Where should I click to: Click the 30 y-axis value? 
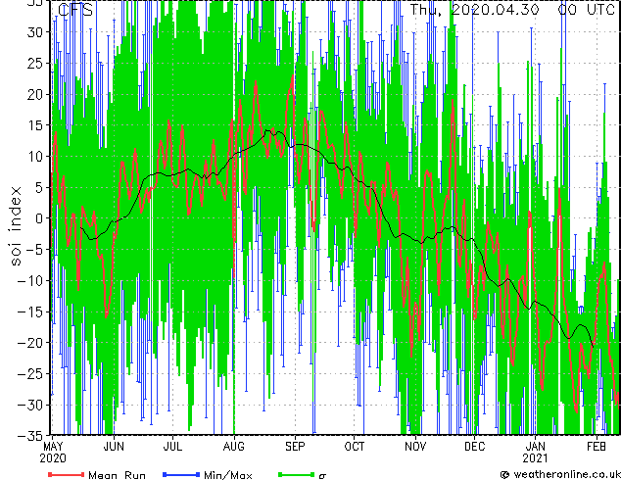click(x=34, y=32)
